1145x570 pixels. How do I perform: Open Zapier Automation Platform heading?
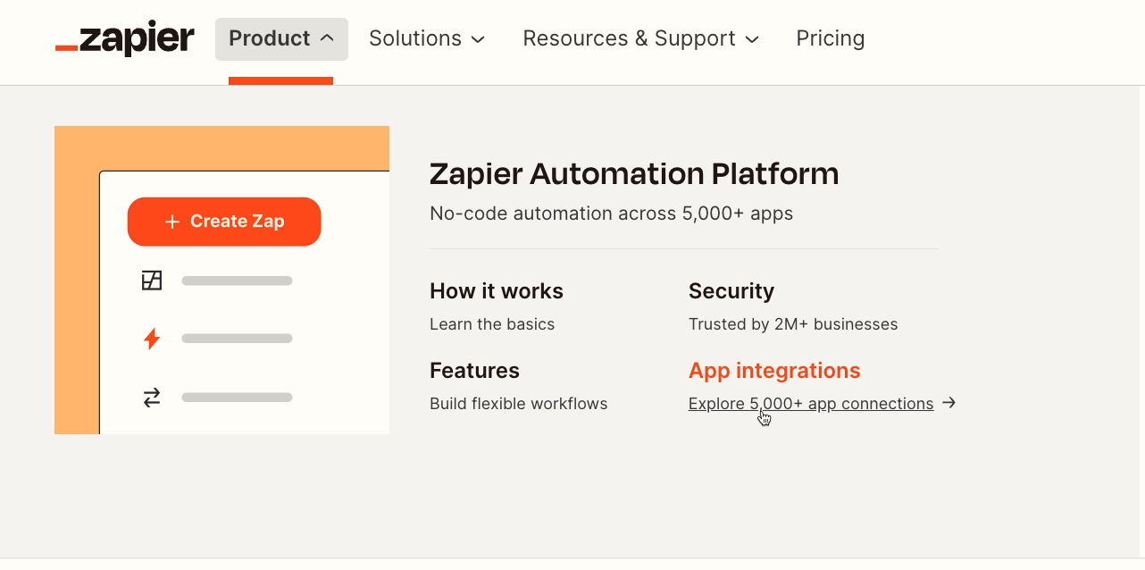tap(634, 173)
